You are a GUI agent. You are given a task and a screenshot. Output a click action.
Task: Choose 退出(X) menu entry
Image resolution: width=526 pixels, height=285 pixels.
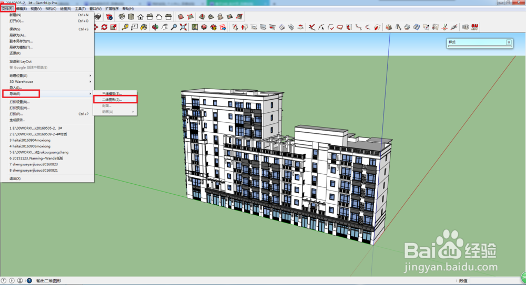(x=47, y=178)
